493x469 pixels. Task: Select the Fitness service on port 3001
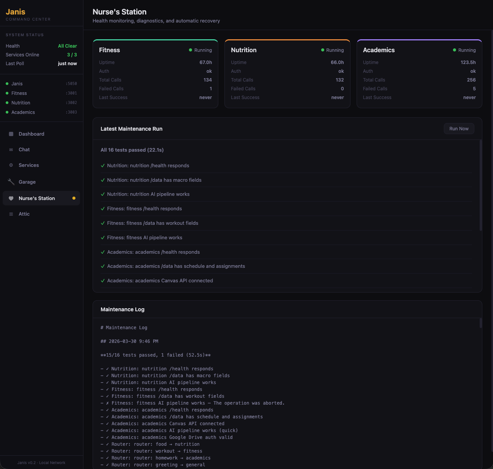pyautogui.click(x=19, y=93)
